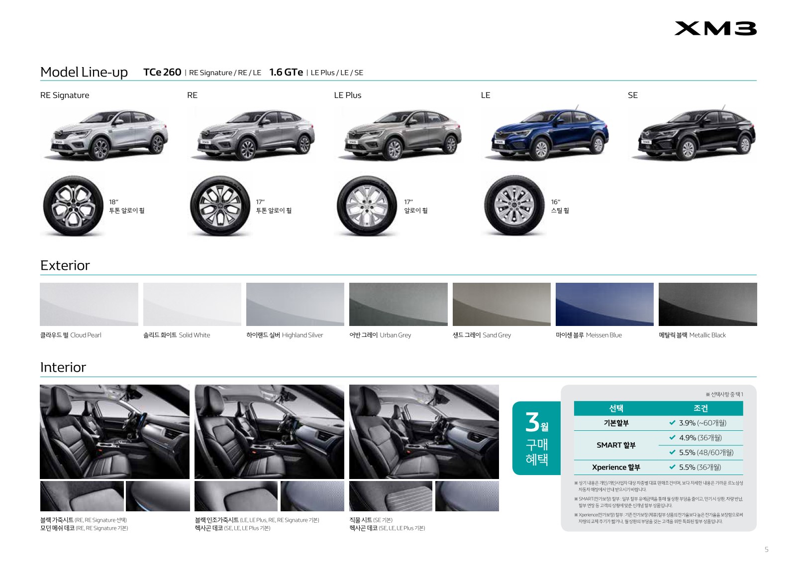Open the black leather seat interior photo
Image resolution: width=797 pixels, height=563 pixels.
pyautogui.click(x=114, y=432)
